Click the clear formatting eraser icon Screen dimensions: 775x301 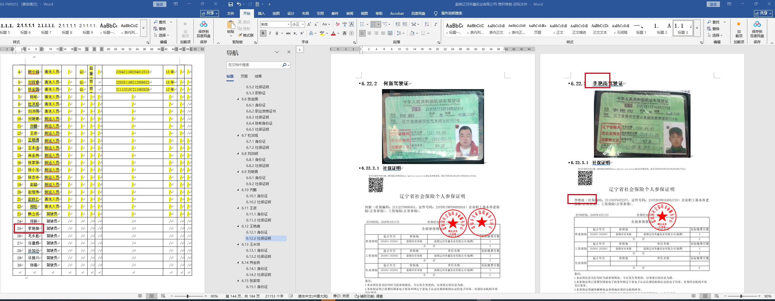tap(338, 25)
